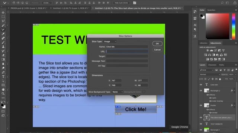The image size is (238, 133).
Task: Select the active Slice tool
Action: [x=3, y=30]
